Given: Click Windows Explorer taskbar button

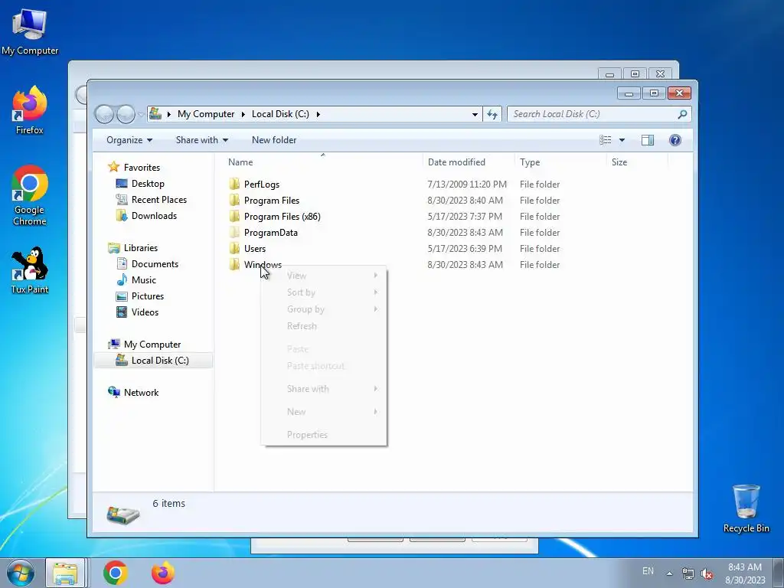Looking at the screenshot, I should pyautogui.click(x=66, y=573).
